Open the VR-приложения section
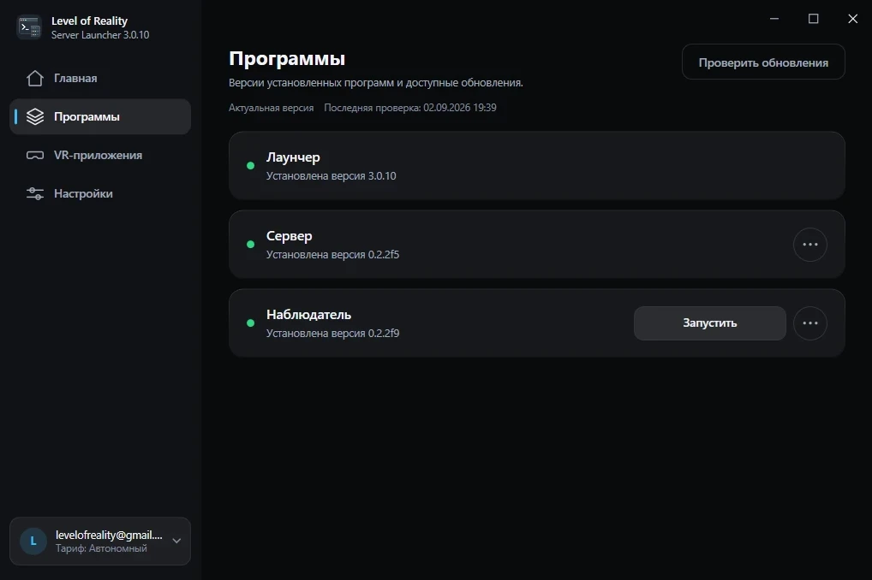 [x=100, y=156]
